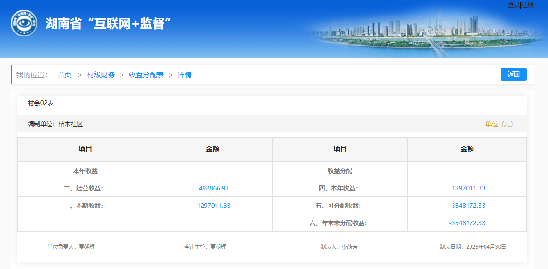This screenshot has height=269, width=548.
Task: Open the 登录 login link
Action: click(x=514, y=5)
